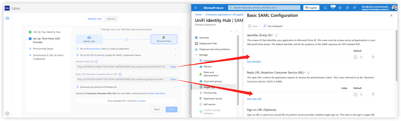Open Cloud Shell in Azure top bar

(325, 8)
